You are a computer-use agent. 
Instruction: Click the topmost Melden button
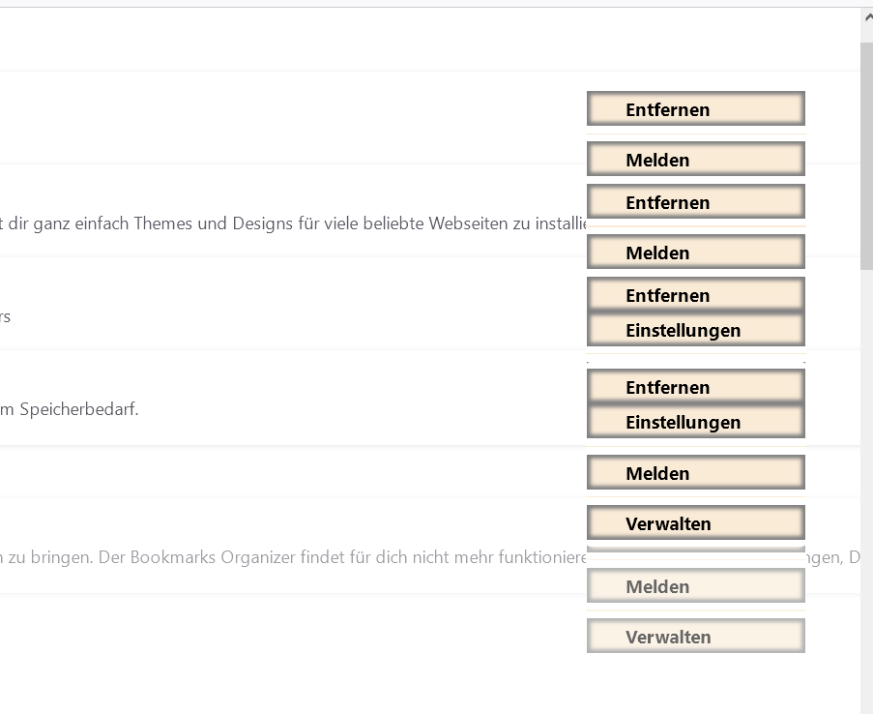tap(695, 160)
